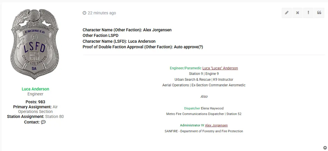Click the Dispatcher Elena Haywood line
The width and height of the screenshot is (328, 151).
204,108
